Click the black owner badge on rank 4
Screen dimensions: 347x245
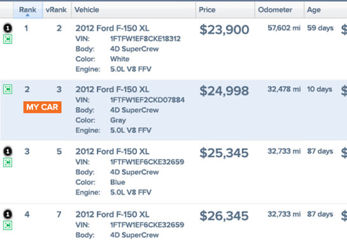[8, 214]
